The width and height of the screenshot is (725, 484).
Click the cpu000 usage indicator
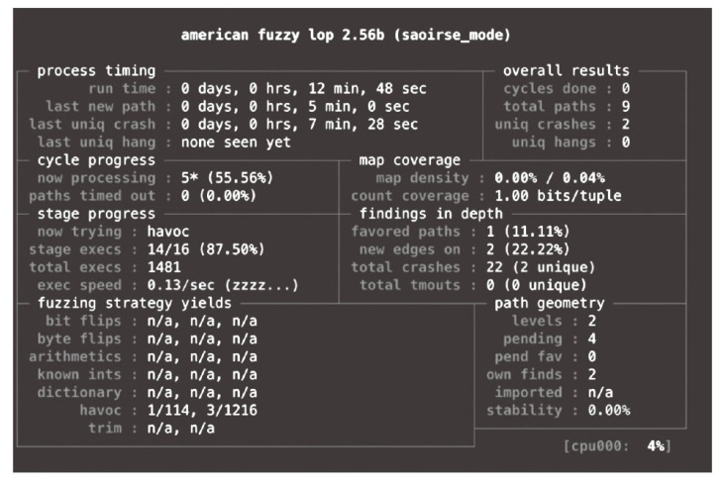pyautogui.click(x=616, y=446)
